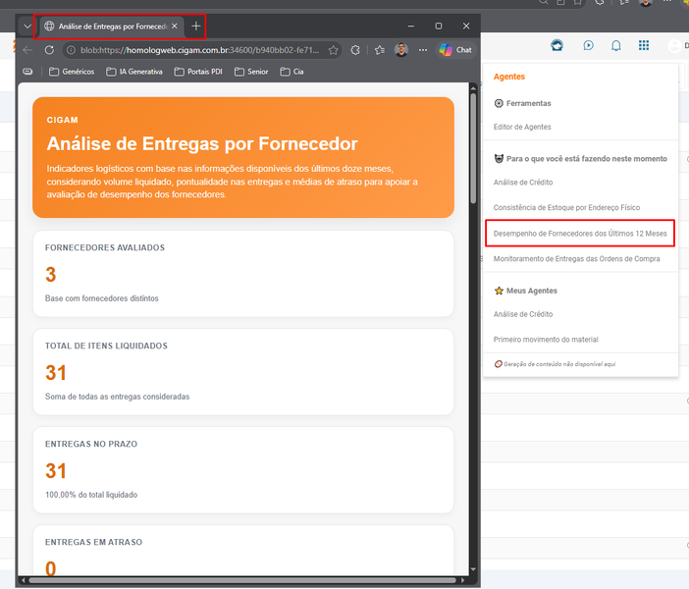This screenshot has width=689, height=589.
Task: Open Análise de Crédito under Meus Agentes
Action: pyautogui.click(x=523, y=314)
